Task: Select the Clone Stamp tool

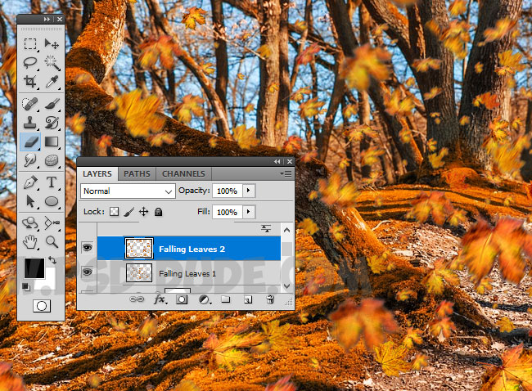Action: 30,123
